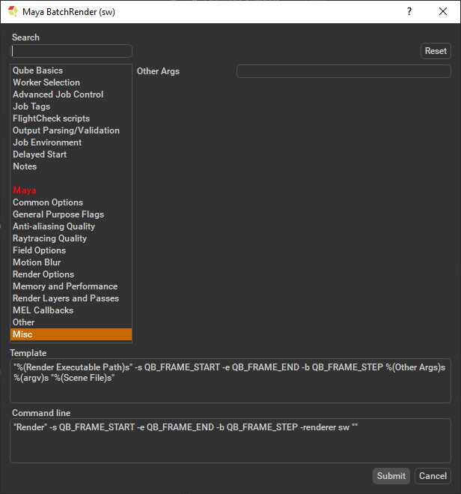Open Render Layers and Passes section
The height and width of the screenshot is (494, 461).
[x=66, y=298]
